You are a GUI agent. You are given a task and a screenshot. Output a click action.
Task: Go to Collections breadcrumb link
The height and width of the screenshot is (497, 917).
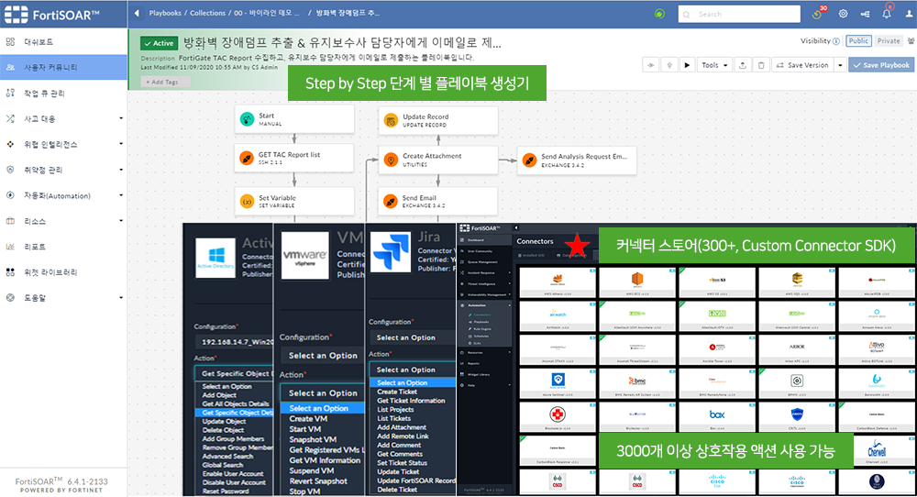click(x=207, y=13)
